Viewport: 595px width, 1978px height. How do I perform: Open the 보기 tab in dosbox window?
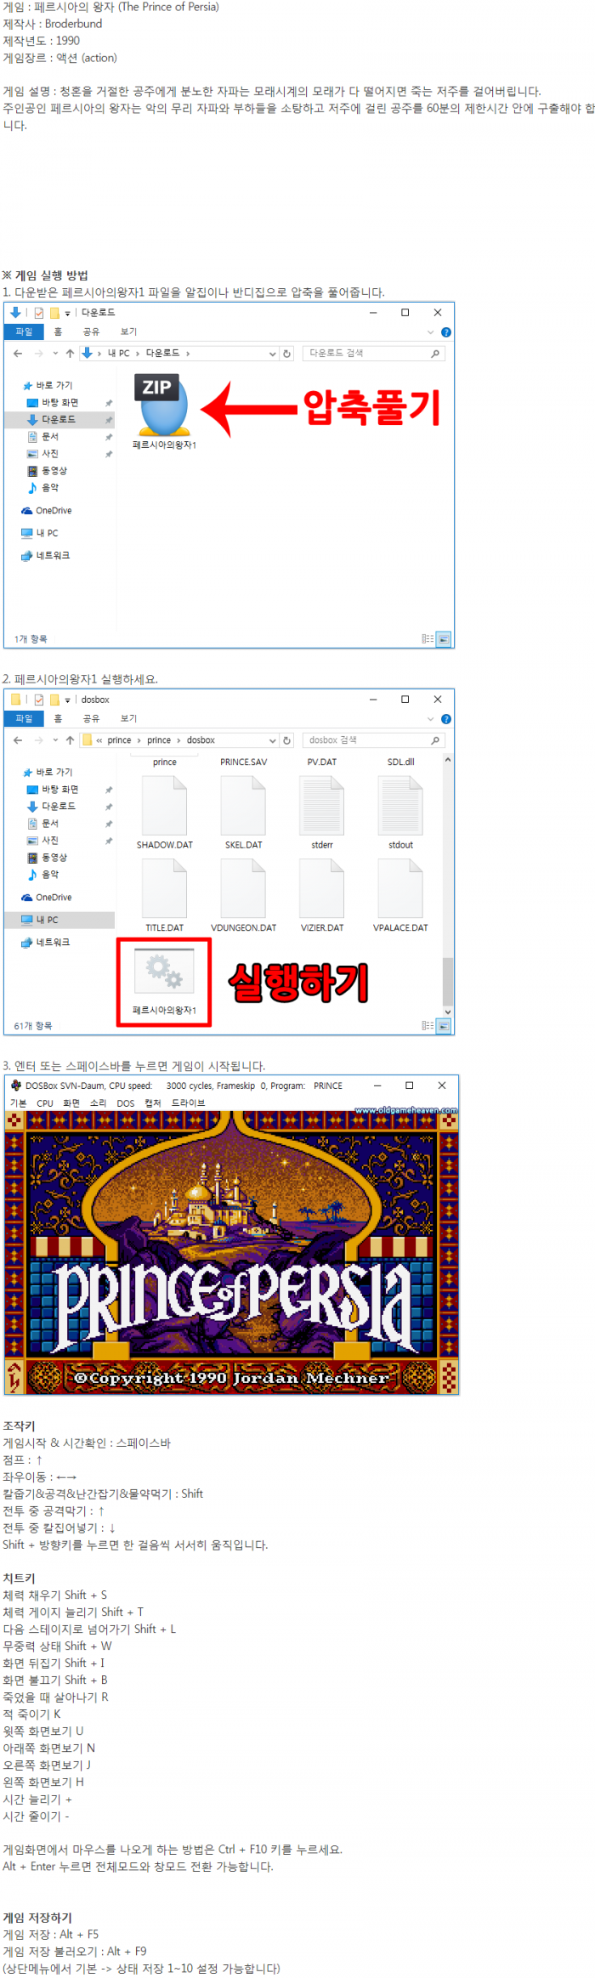128,719
